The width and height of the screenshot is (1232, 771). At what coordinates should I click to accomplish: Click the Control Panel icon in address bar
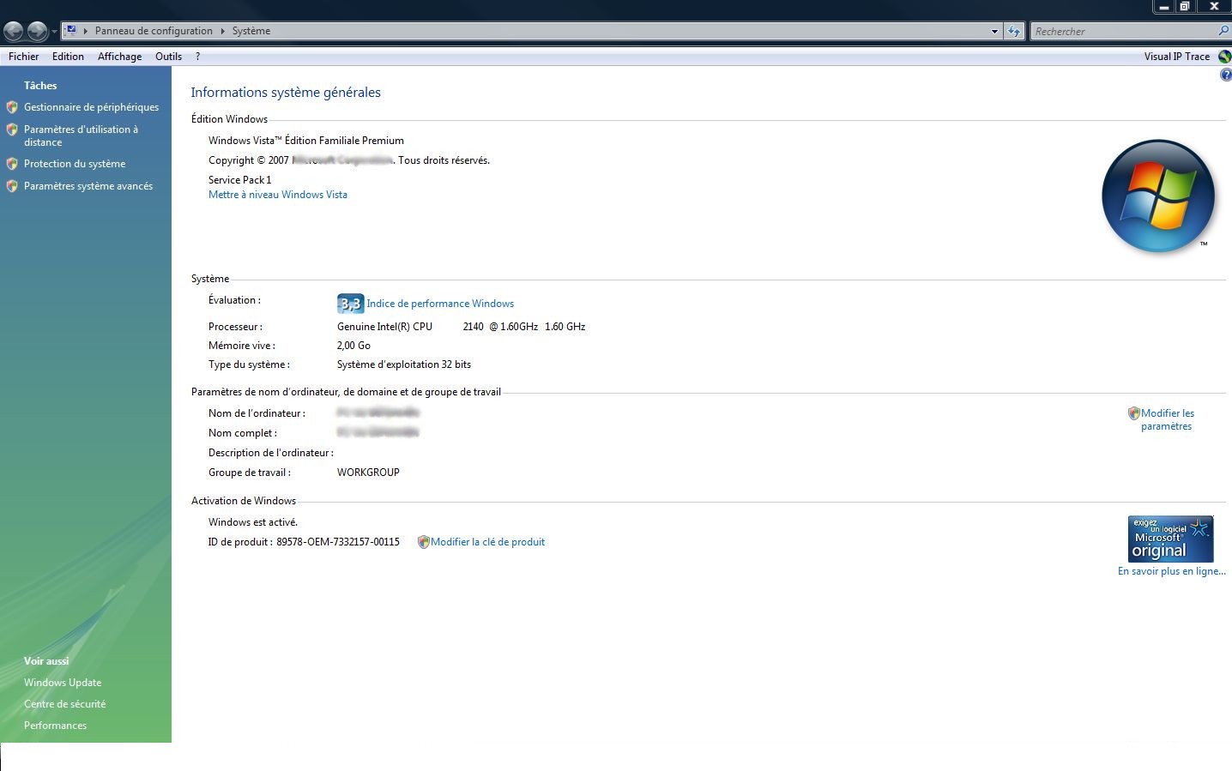pos(71,30)
